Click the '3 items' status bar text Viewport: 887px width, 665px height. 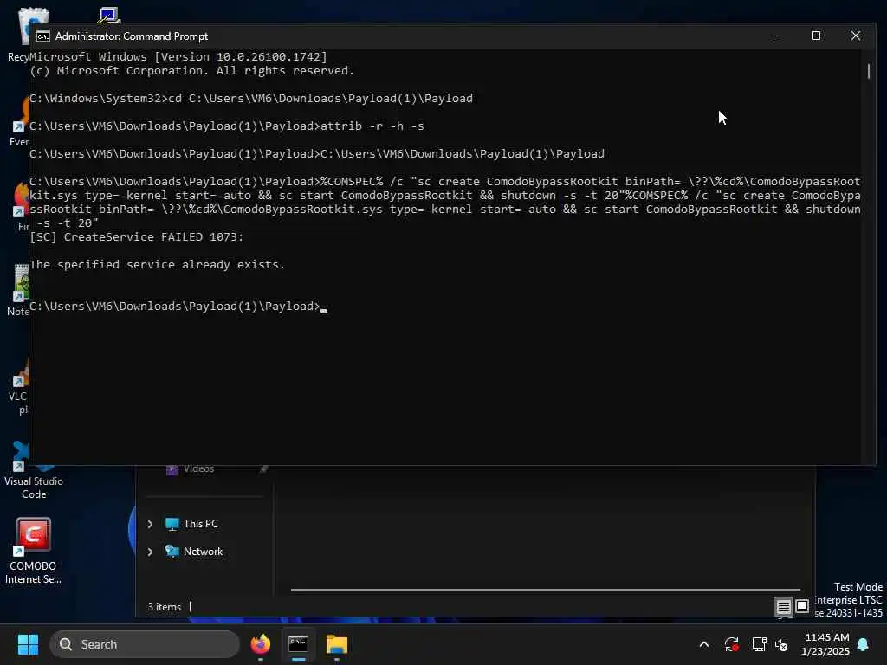pos(164,607)
